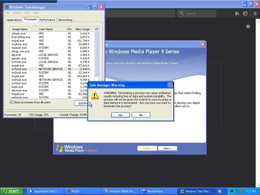The image size is (260, 195).
Task: Open the View menu in Task Manager
Action: [x=27, y=13]
